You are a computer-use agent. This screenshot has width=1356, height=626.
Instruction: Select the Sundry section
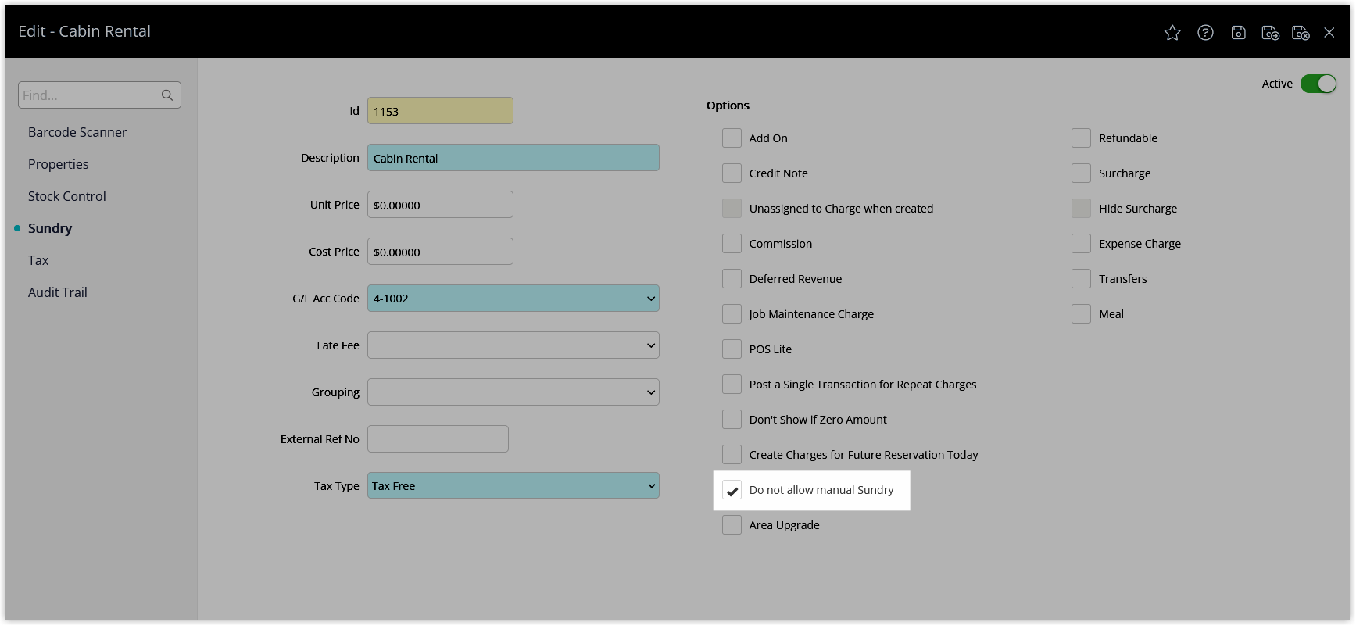(50, 228)
